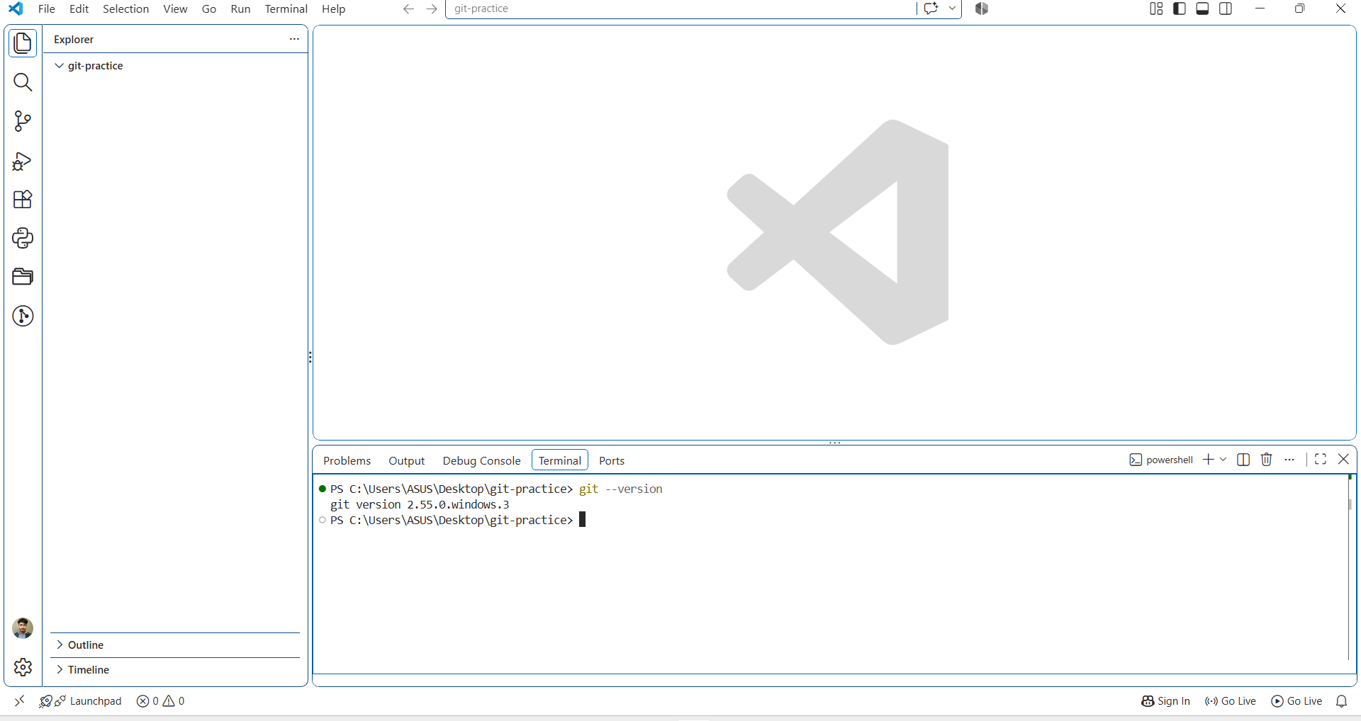Open the Search view icon
Viewport: 1361px width, 721px height.
point(23,83)
